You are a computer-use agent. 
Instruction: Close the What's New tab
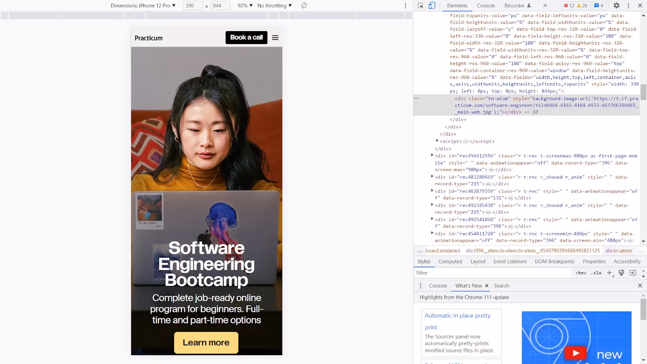coord(487,286)
